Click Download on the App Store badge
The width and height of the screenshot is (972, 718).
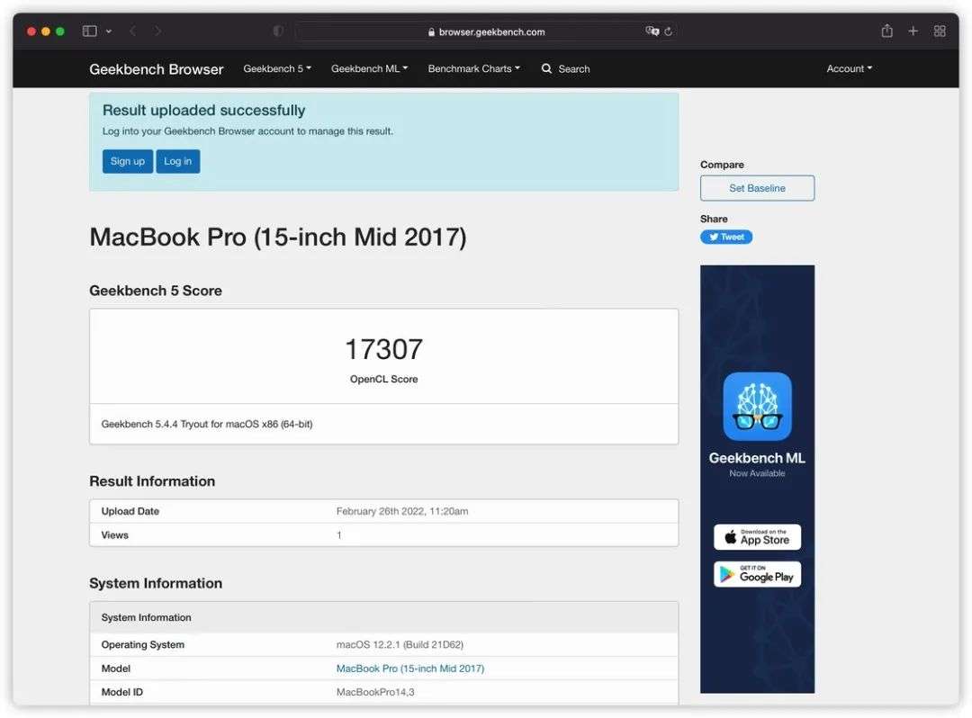(758, 537)
